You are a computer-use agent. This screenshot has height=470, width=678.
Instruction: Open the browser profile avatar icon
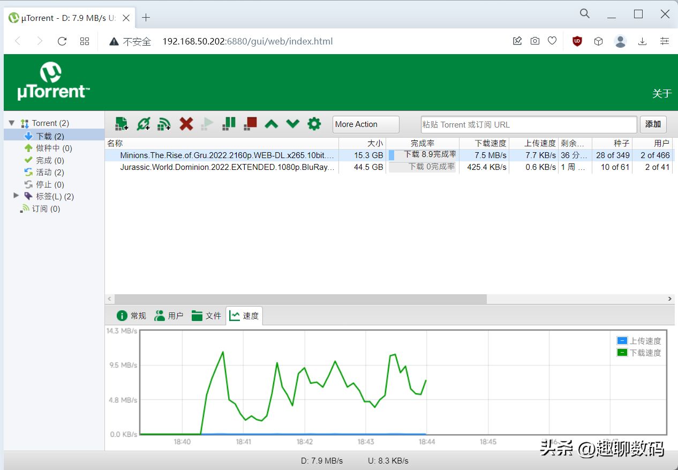coord(621,41)
